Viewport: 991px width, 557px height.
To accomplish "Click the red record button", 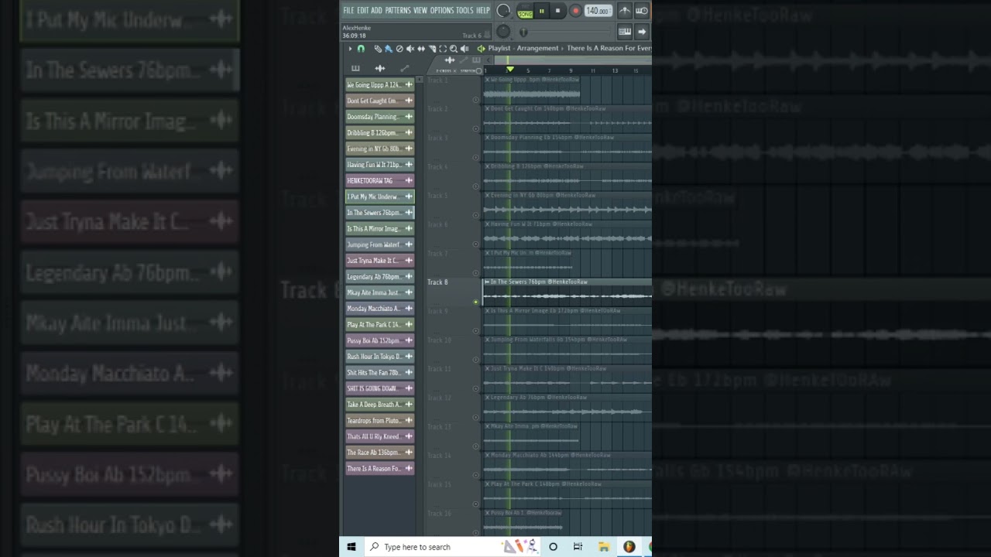I will tap(575, 11).
